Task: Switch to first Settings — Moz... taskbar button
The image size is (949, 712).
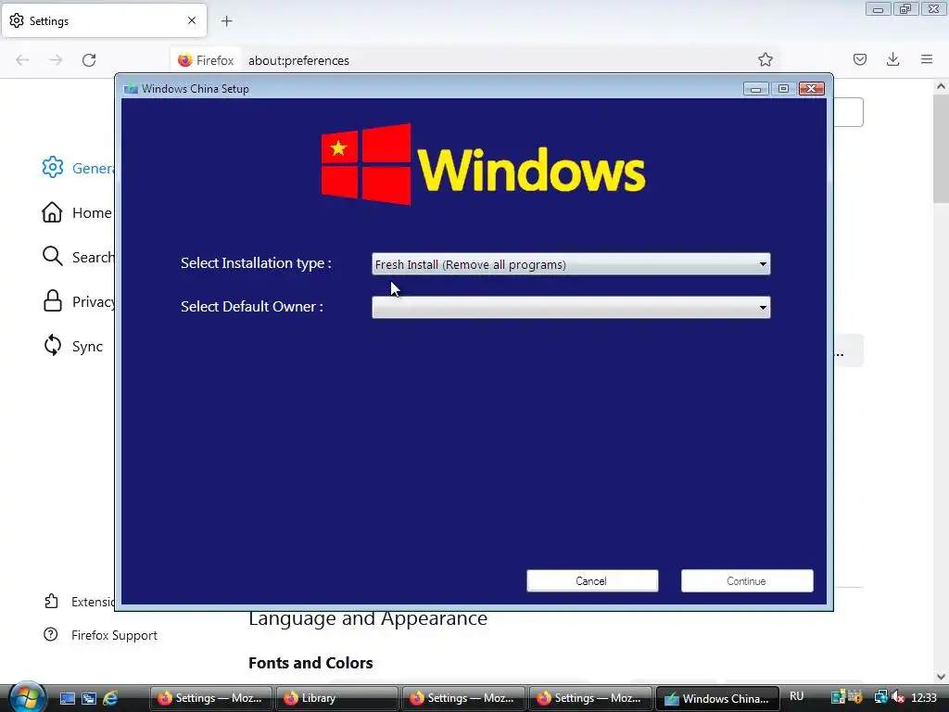Action: (210, 698)
